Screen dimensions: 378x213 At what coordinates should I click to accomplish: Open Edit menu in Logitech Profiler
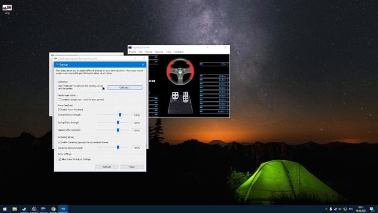[x=141, y=52]
